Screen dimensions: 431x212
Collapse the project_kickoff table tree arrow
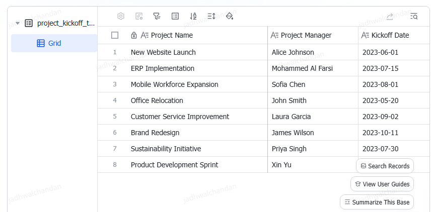pyautogui.click(x=18, y=23)
